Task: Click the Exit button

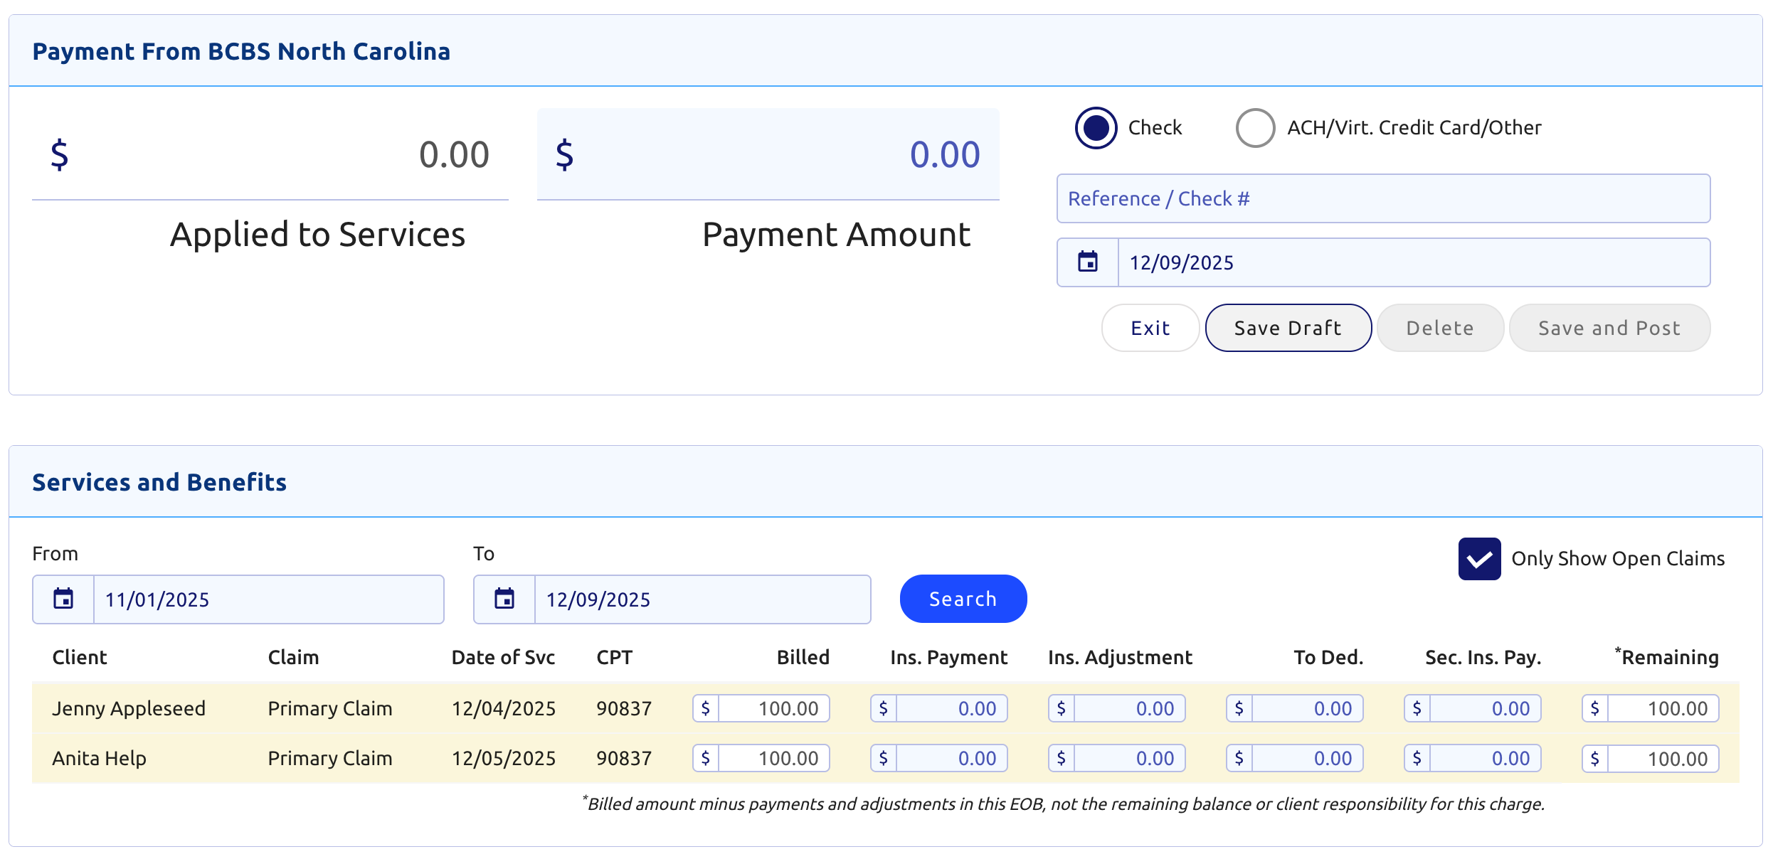Action: pyautogui.click(x=1150, y=328)
